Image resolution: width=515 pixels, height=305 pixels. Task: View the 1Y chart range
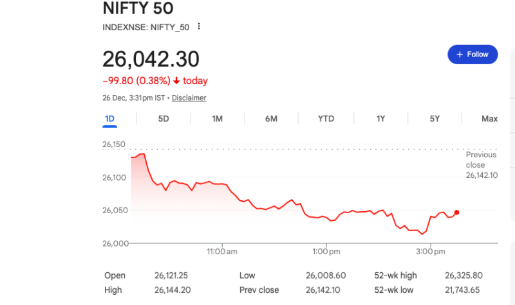pyautogui.click(x=381, y=119)
